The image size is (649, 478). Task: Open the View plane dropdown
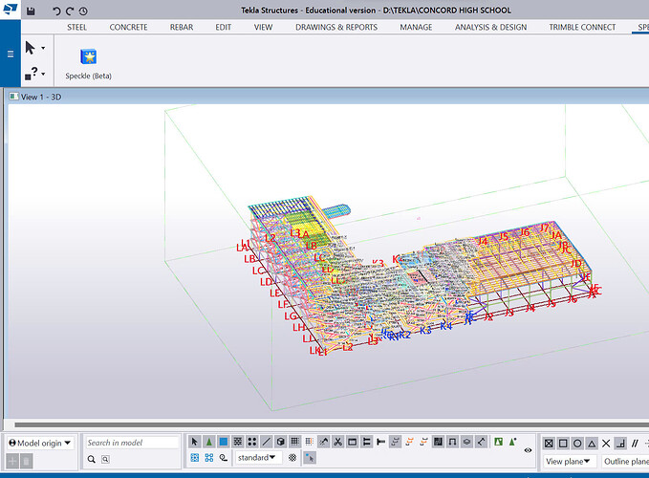570,461
